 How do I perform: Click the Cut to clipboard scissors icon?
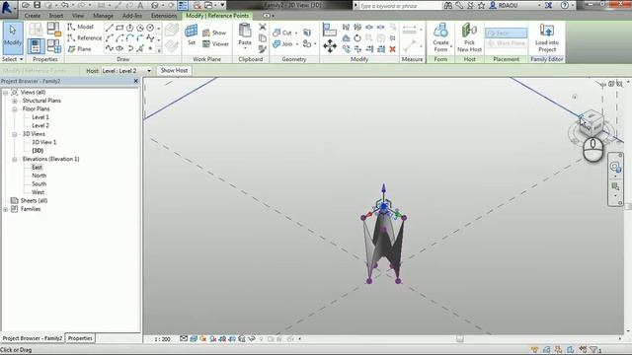(263, 27)
